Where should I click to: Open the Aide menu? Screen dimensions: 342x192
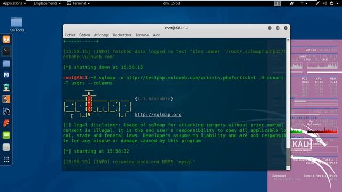point(157,35)
